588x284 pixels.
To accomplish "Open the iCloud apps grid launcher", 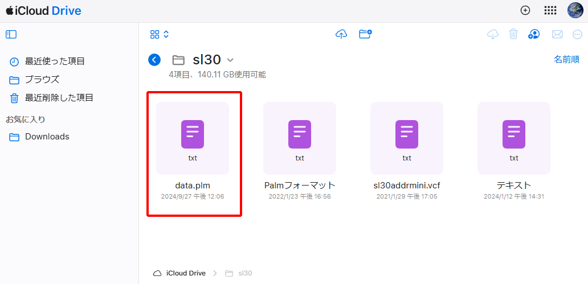I will (550, 10).
